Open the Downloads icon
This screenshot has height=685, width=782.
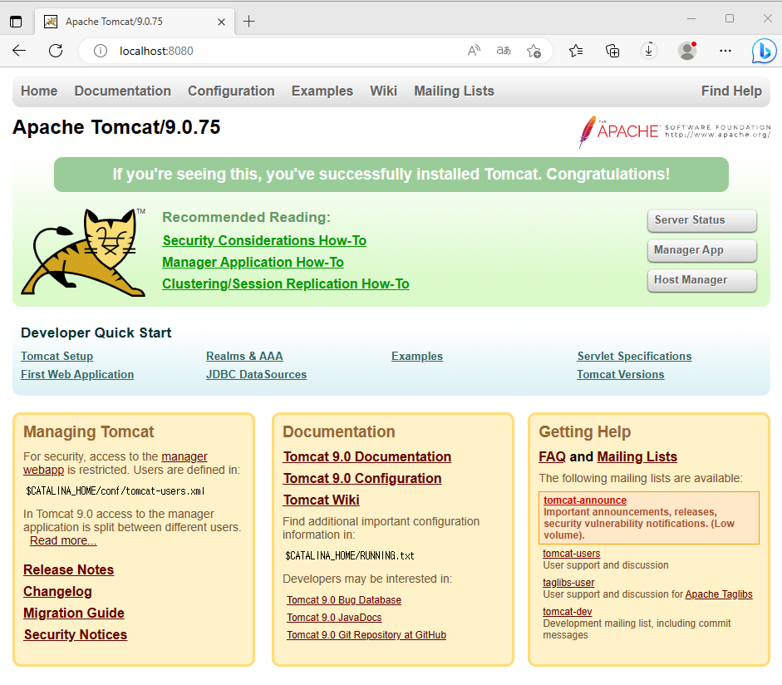click(648, 51)
